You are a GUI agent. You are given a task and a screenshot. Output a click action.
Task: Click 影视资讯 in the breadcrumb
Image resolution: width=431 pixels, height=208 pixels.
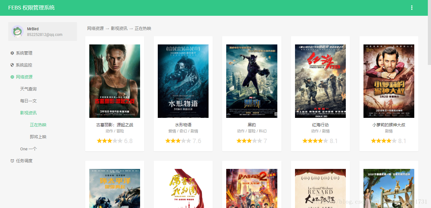tap(119, 28)
